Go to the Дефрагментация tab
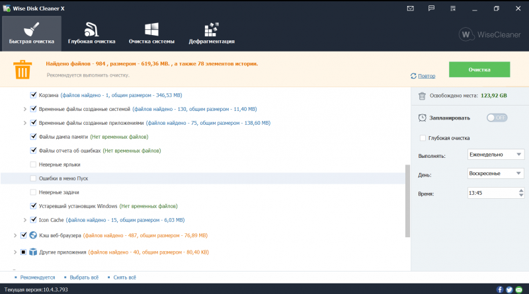The height and width of the screenshot is (294, 529). point(212,34)
